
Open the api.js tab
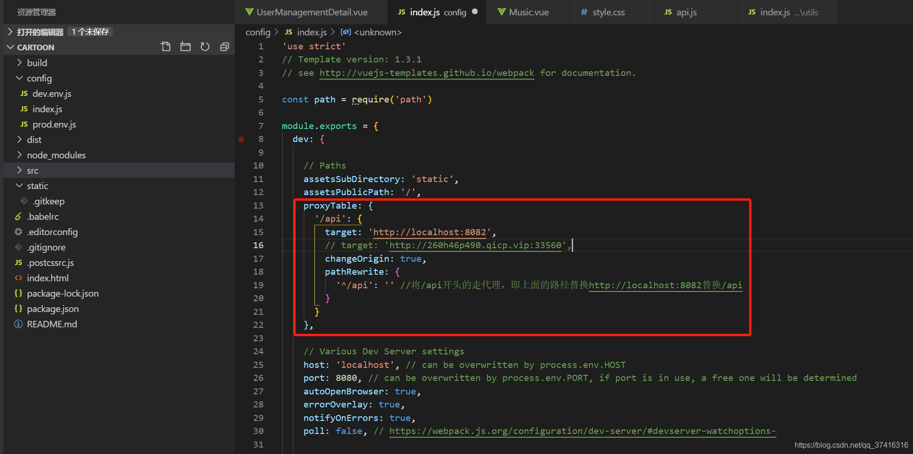(696, 12)
